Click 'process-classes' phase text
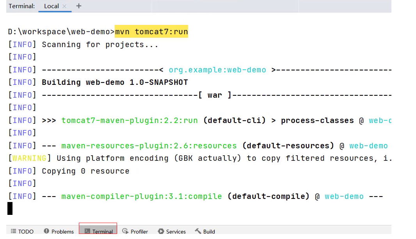Image resolution: width=416 pixels, height=239 pixels. click(317, 120)
